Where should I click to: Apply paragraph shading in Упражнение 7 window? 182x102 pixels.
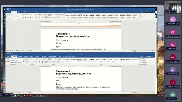(x=58, y=17)
